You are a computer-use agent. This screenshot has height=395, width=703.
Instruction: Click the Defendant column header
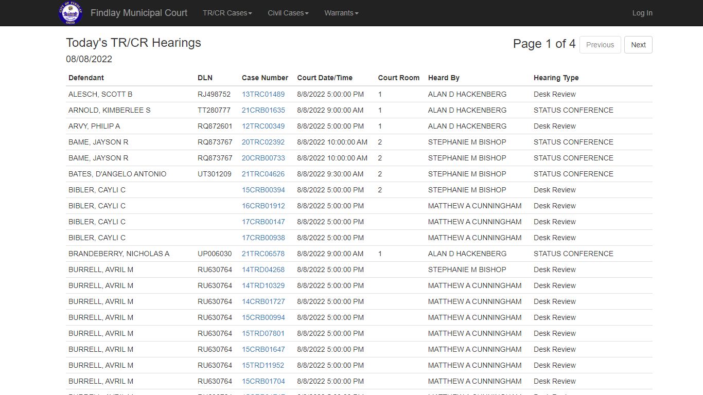(x=86, y=78)
